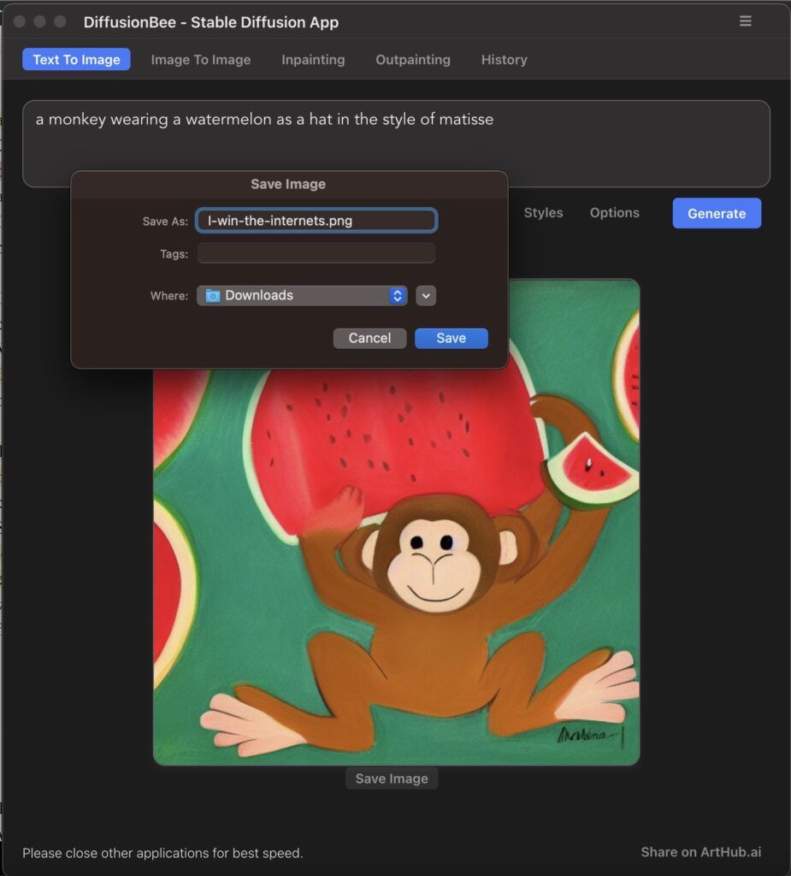This screenshot has width=791, height=876.
Task: Confirm with the blue Save button
Action: click(x=452, y=339)
